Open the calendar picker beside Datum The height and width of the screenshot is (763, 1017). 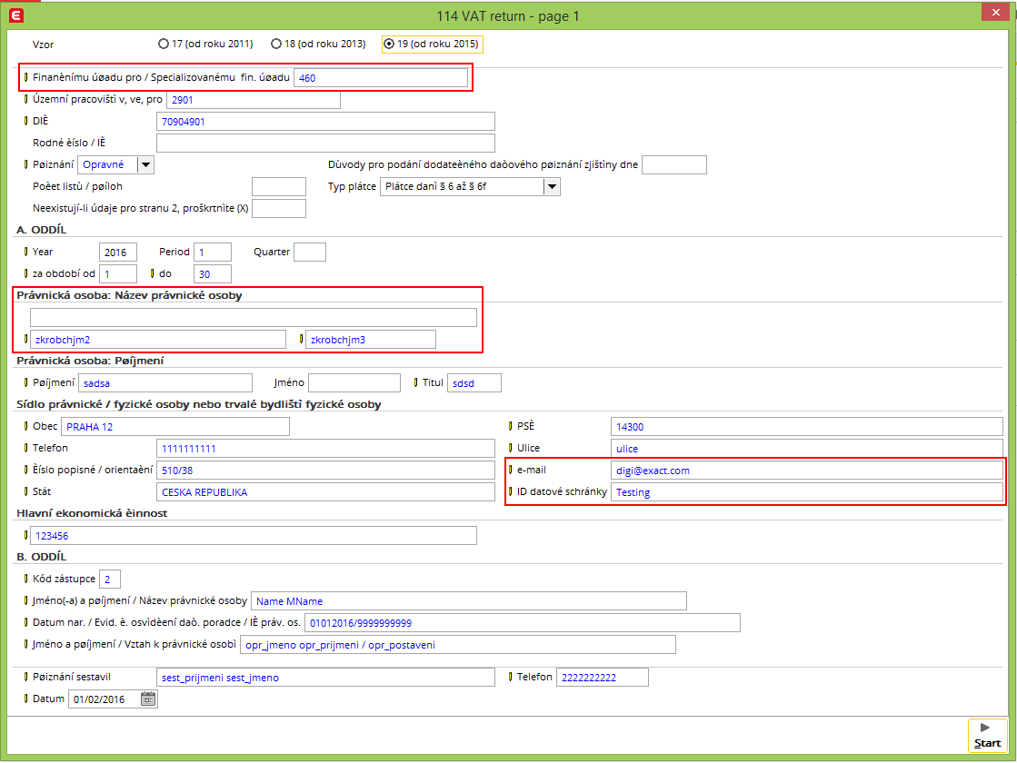coord(147,699)
